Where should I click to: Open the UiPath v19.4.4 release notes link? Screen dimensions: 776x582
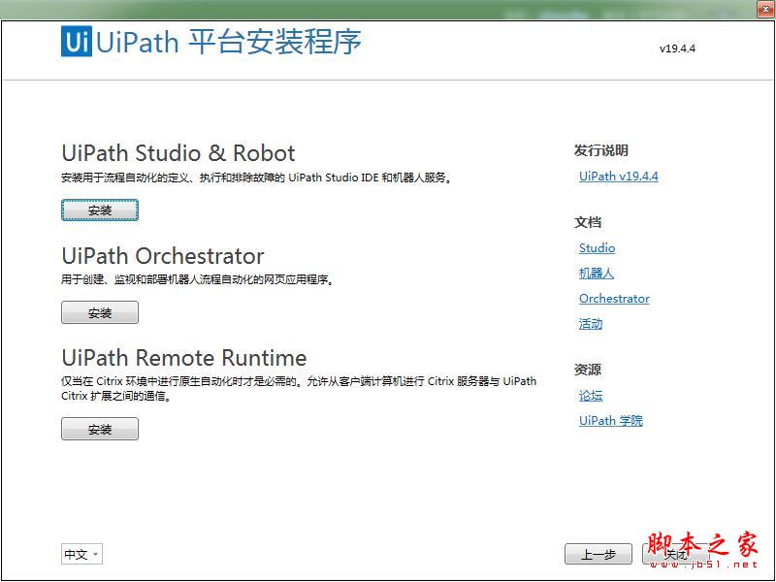coord(619,177)
